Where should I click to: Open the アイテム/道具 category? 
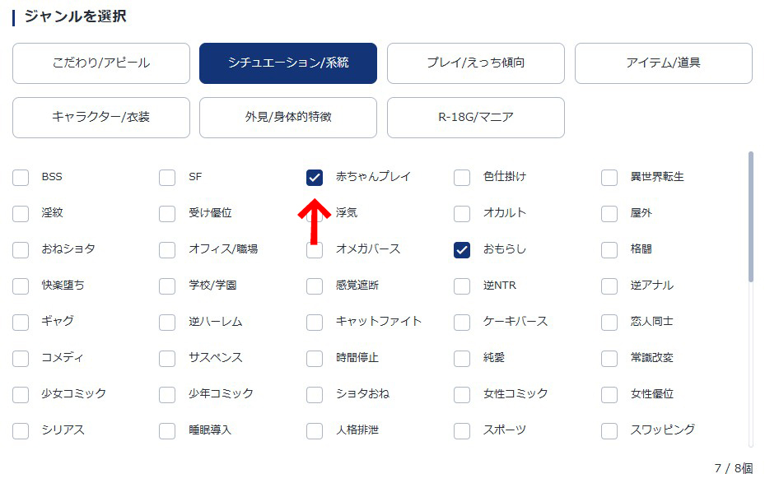pos(663,63)
